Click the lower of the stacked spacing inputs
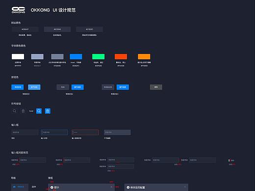Image resolution: width=255 pixels, height=191 pixels. [121, 167]
